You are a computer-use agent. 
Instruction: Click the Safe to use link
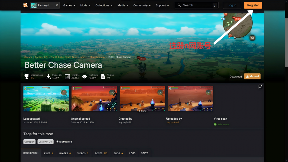[223, 124]
